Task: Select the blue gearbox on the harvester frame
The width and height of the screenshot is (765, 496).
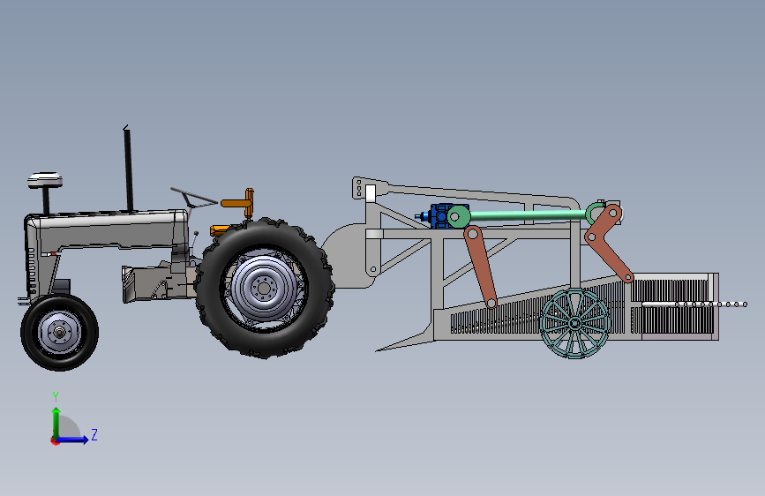Action: (x=441, y=215)
